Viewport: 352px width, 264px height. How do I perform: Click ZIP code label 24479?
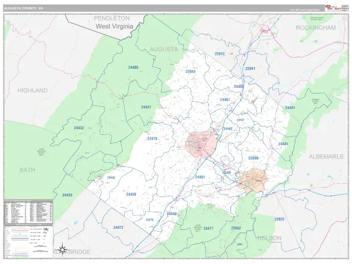click(x=152, y=139)
